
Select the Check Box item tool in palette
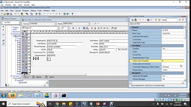click(26, 55)
